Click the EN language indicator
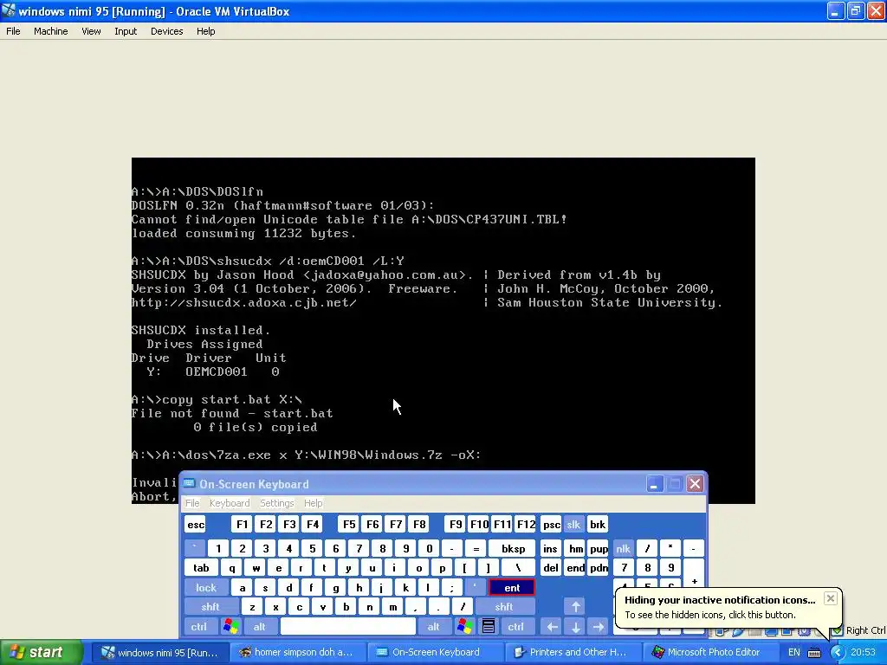The width and height of the screenshot is (887, 665). tap(794, 652)
